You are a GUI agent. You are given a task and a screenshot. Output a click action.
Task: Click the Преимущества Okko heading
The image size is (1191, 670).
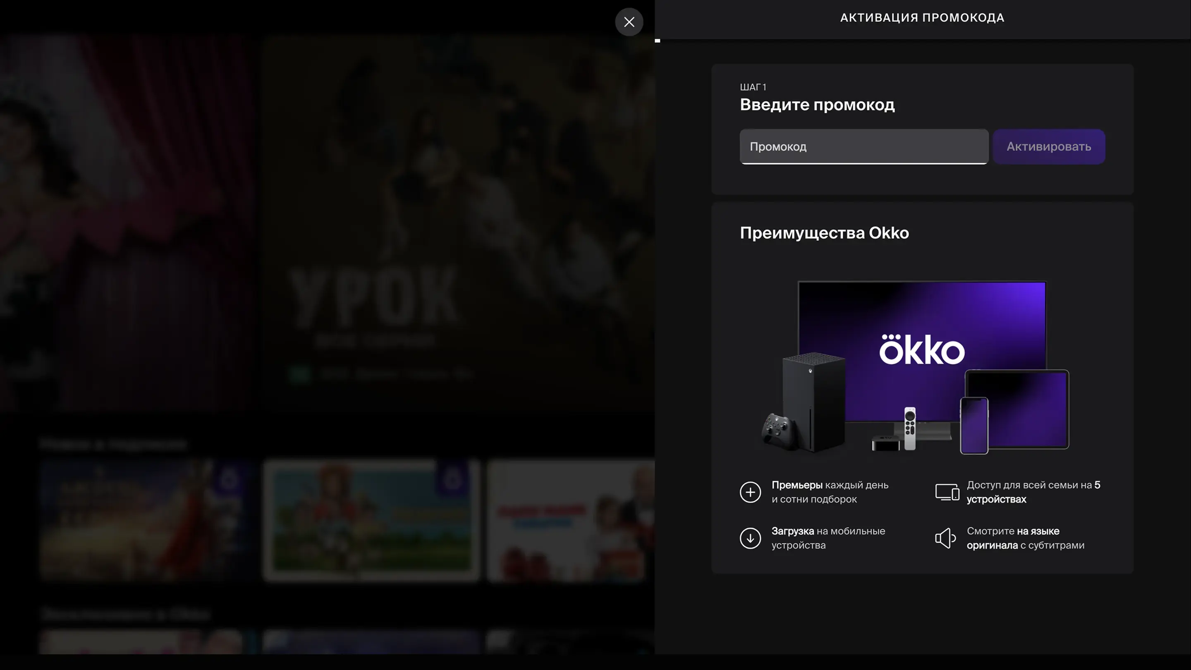[x=824, y=233]
